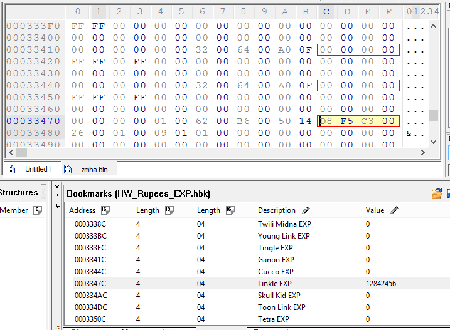Click the horizontal scroll left arrow
This screenshot has height=330, width=450.
coord(11,152)
